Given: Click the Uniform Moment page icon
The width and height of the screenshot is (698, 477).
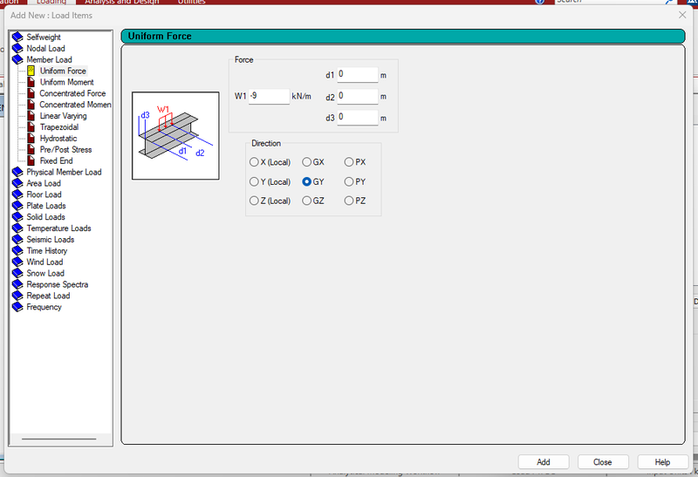Looking at the screenshot, I should pos(31,82).
